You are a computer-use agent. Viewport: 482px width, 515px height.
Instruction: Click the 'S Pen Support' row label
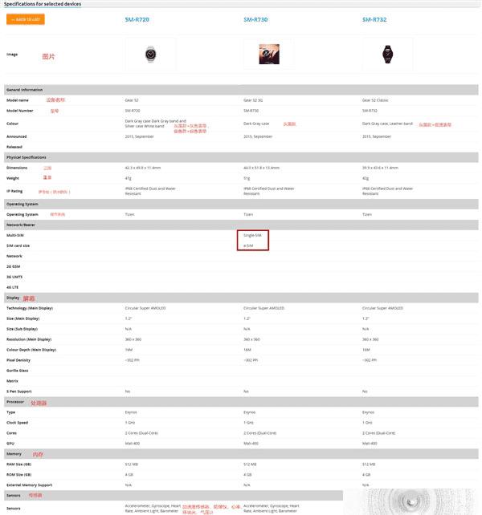pos(19,391)
